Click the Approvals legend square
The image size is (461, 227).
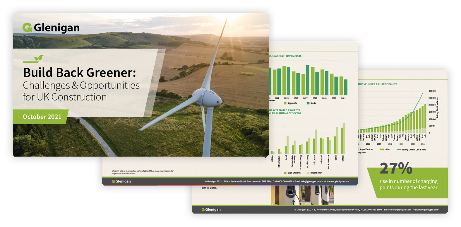[285, 103]
